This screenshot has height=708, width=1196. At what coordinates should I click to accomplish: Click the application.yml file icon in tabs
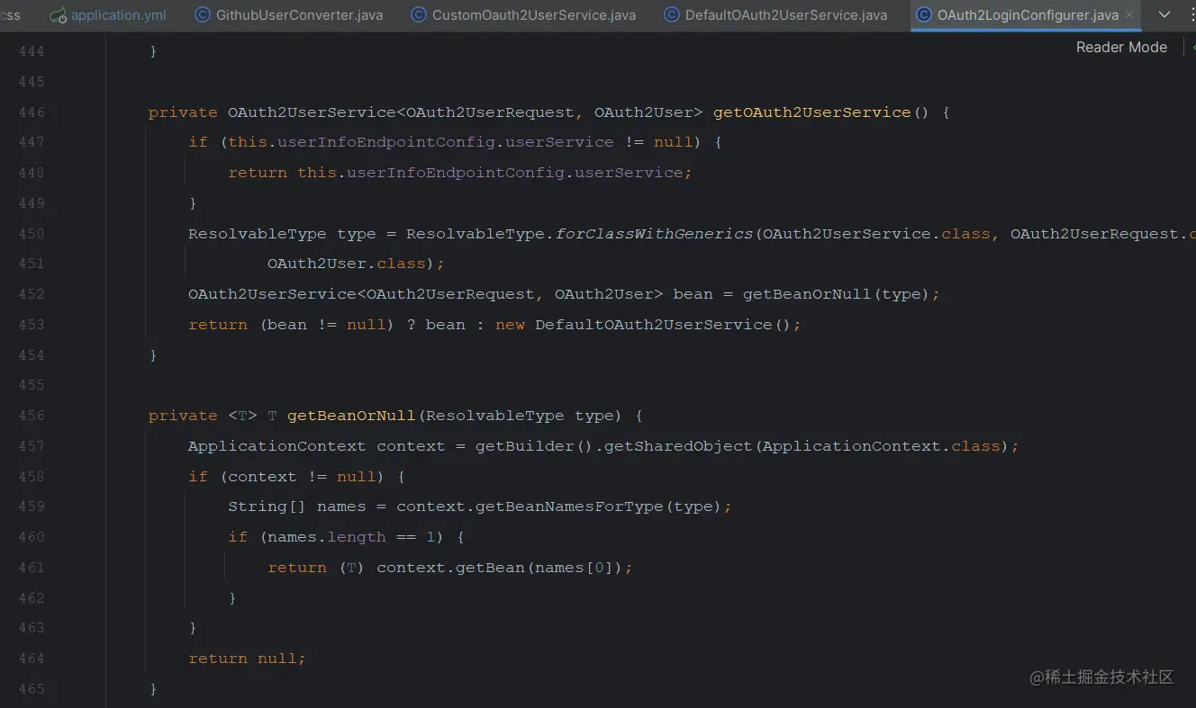59,15
